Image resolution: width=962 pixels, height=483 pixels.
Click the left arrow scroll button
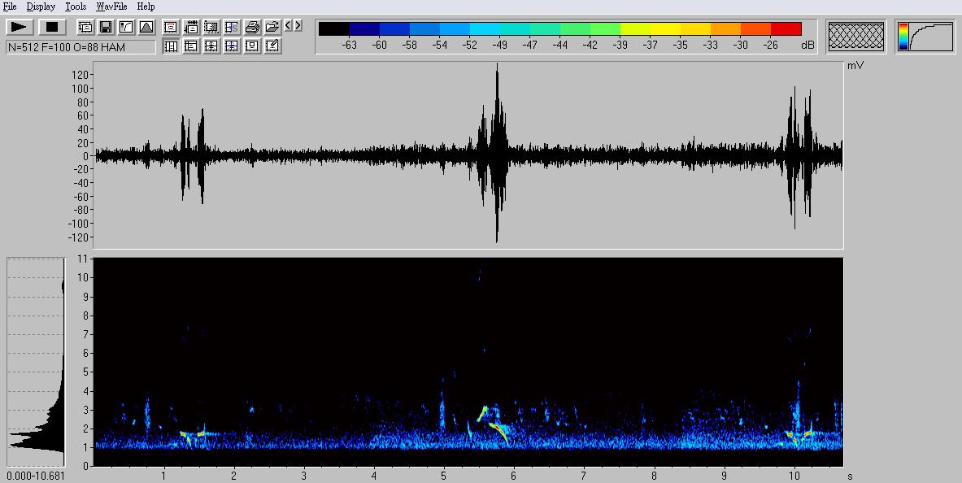tap(289, 26)
